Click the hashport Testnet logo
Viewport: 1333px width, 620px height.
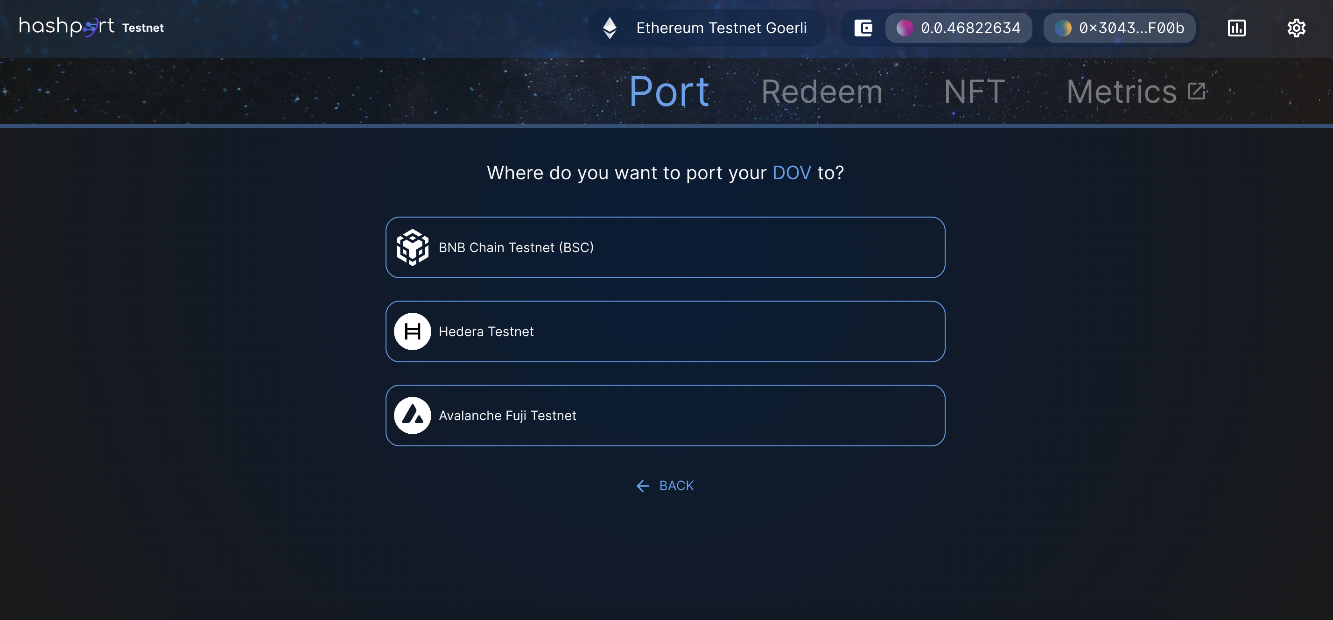pyautogui.click(x=91, y=27)
